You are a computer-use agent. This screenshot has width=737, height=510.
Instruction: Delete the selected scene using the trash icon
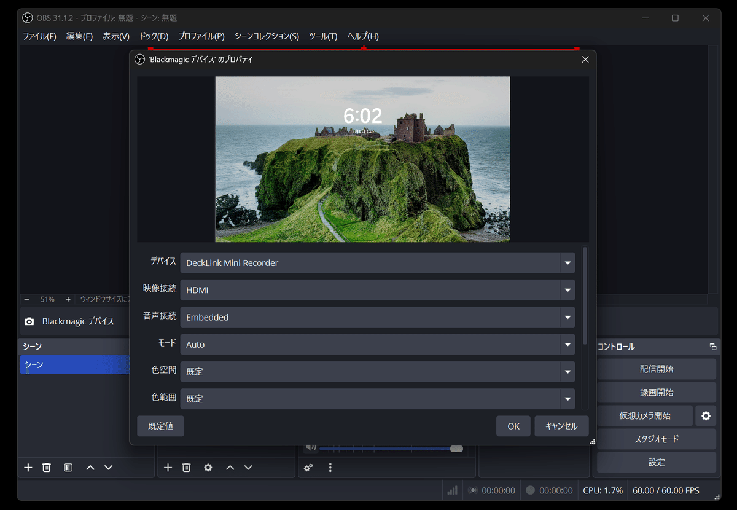tap(46, 467)
